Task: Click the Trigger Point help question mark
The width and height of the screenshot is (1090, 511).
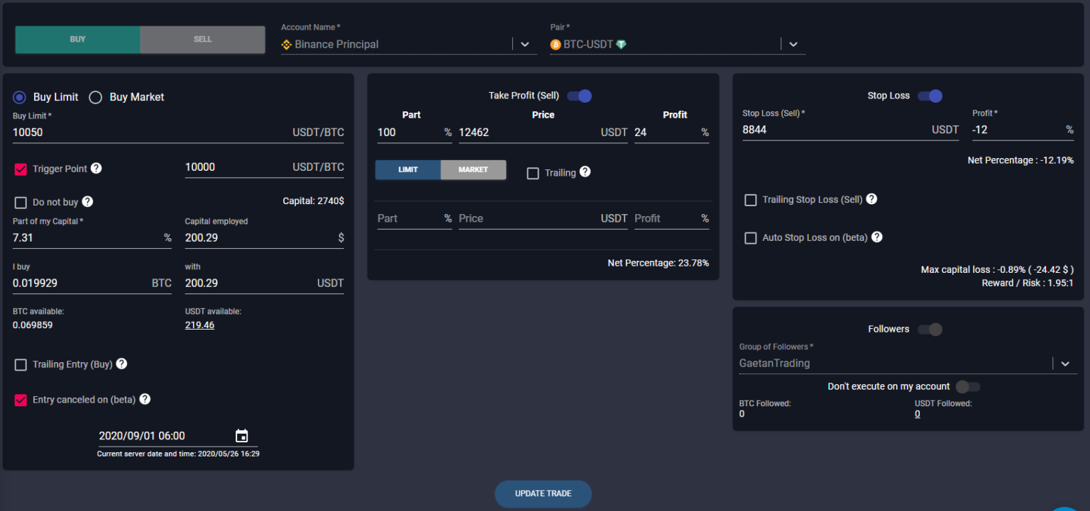Action: coord(97,169)
